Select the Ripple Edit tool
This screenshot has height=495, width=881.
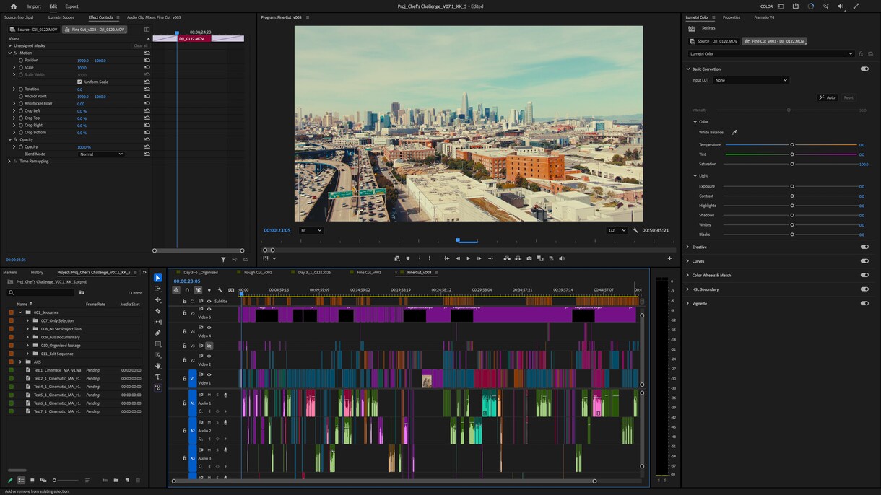point(158,300)
